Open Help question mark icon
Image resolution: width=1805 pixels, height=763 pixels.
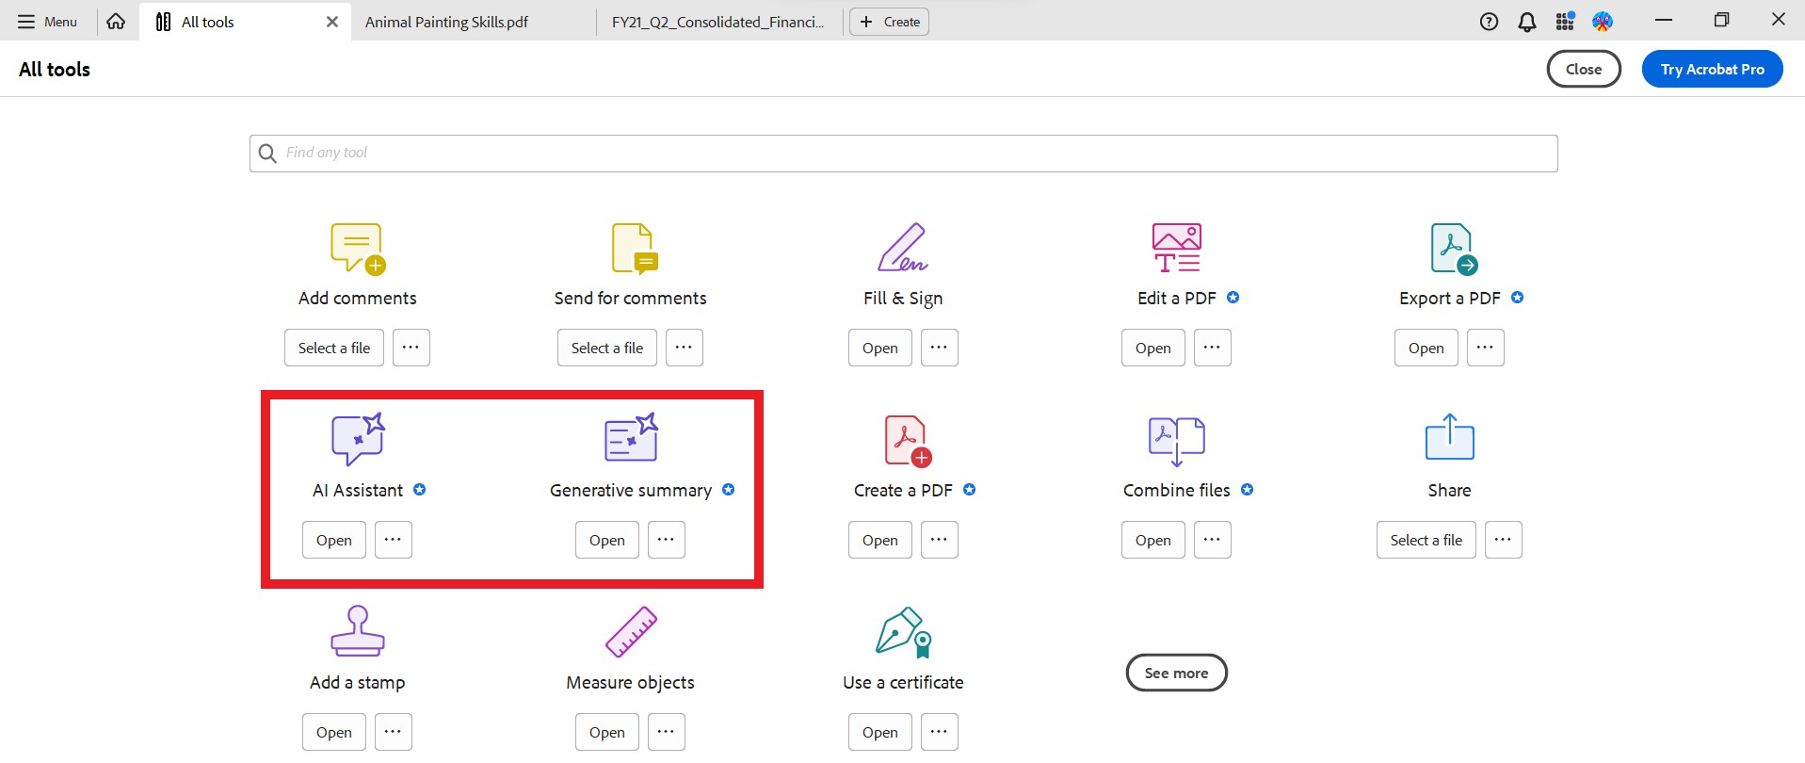pyautogui.click(x=1489, y=22)
